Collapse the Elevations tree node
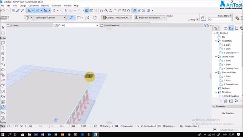Image resolution: width=243 pixels, height=137 pixels. click(x=216, y=92)
